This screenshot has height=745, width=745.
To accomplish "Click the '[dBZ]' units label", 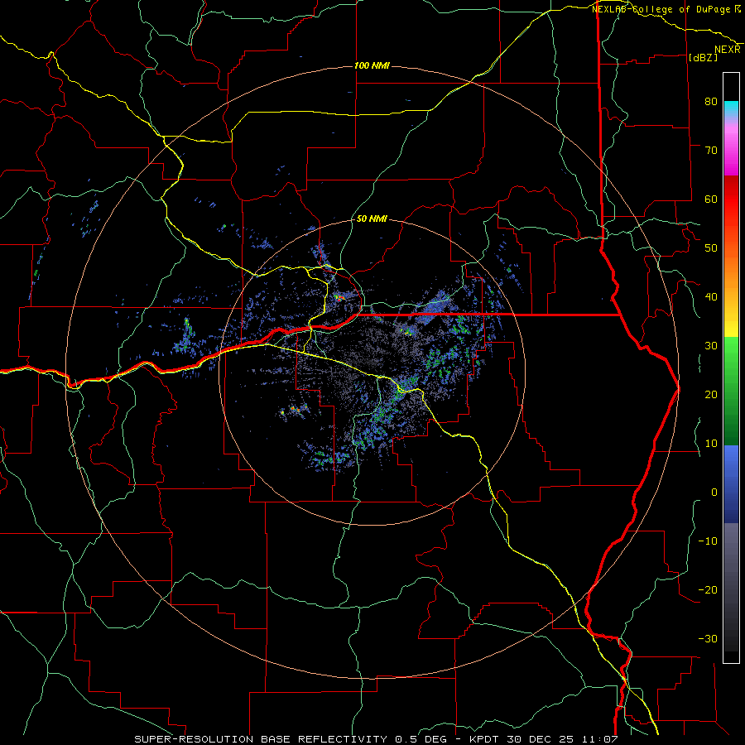I will tap(703, 57).
